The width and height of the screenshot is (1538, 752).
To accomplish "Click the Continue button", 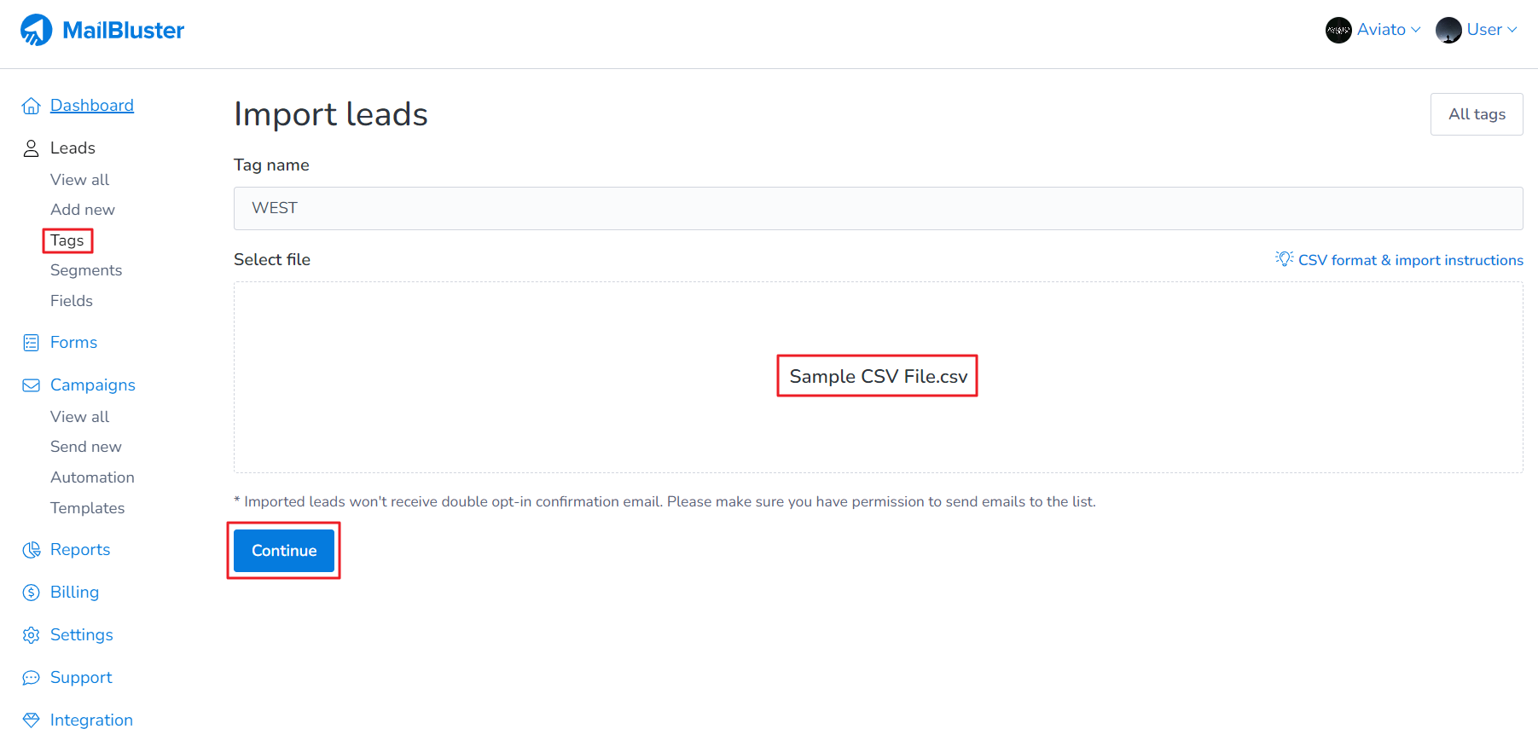I will click(x=283, y=550).
